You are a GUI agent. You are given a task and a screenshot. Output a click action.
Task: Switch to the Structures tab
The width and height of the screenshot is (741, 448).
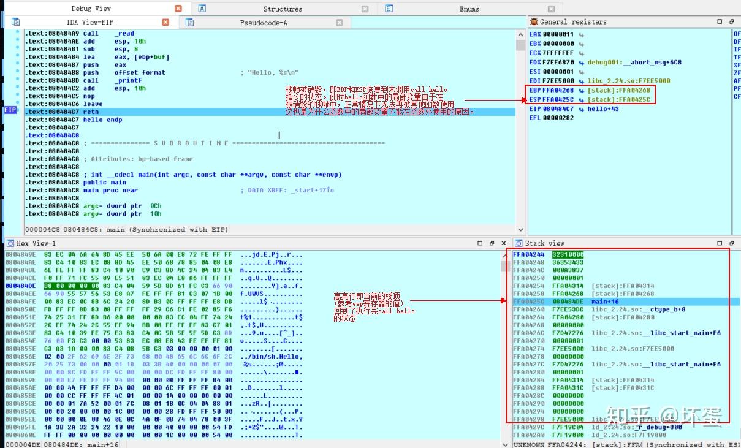point(282,9)
